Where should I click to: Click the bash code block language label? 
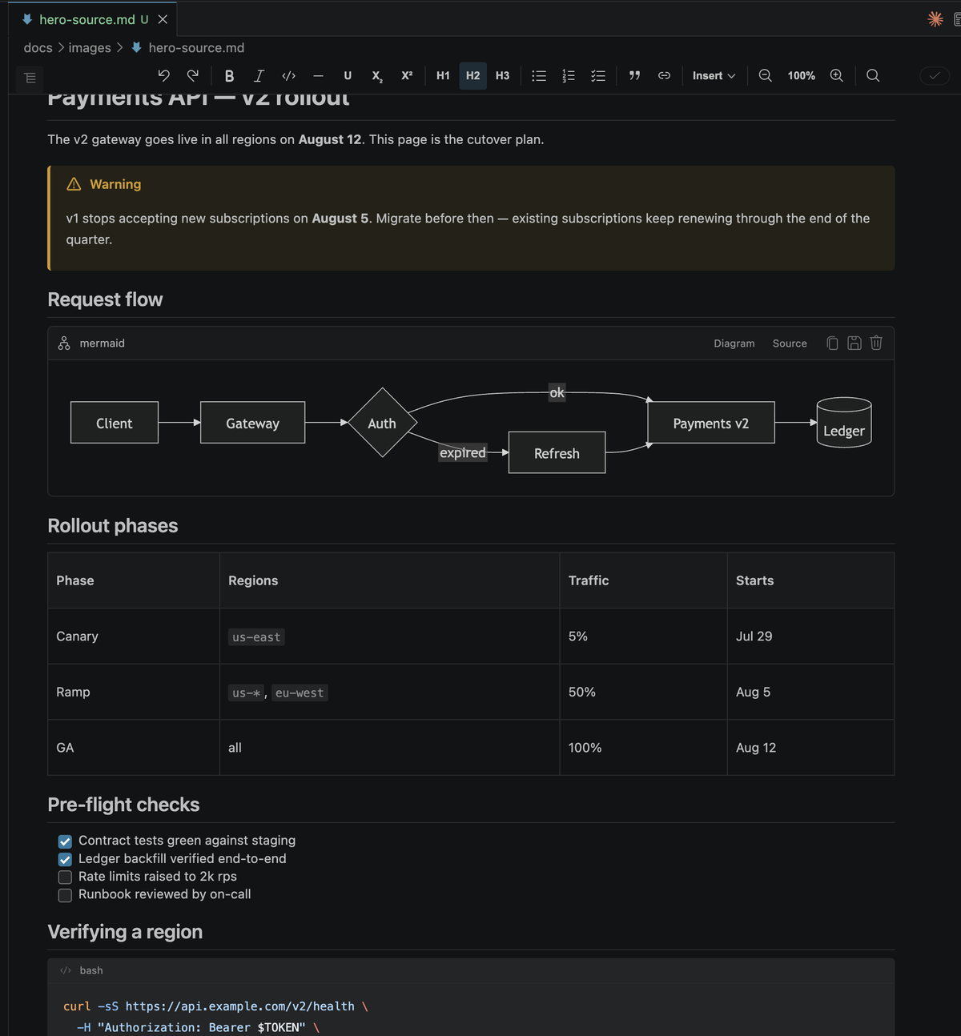point(91,970)
